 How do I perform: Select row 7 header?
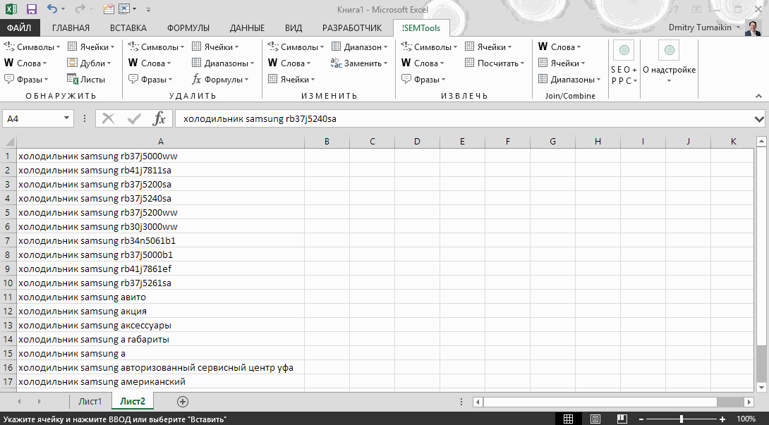tap(8, 240)
